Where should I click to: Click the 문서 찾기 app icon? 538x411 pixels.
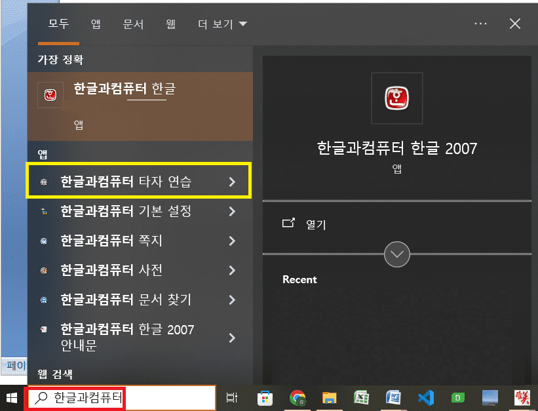coord(44,300)
